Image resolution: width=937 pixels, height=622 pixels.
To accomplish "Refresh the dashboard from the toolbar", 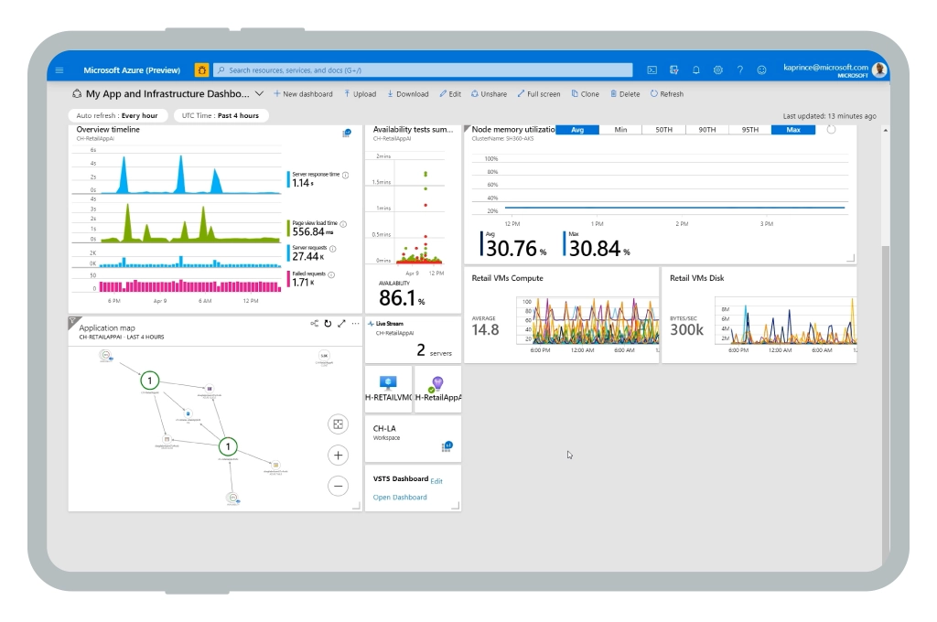I will click(x=667, y=94).
